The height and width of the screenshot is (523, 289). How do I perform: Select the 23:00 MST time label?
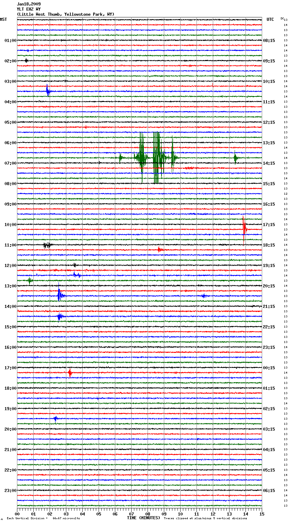pos(10,491)
